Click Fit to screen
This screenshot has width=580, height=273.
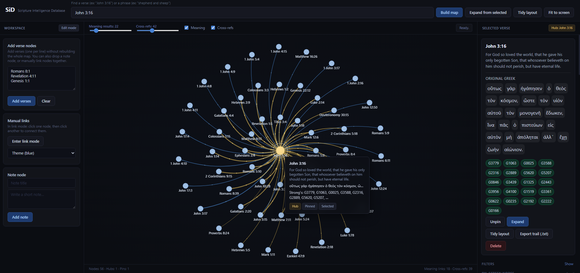point(559,12)
